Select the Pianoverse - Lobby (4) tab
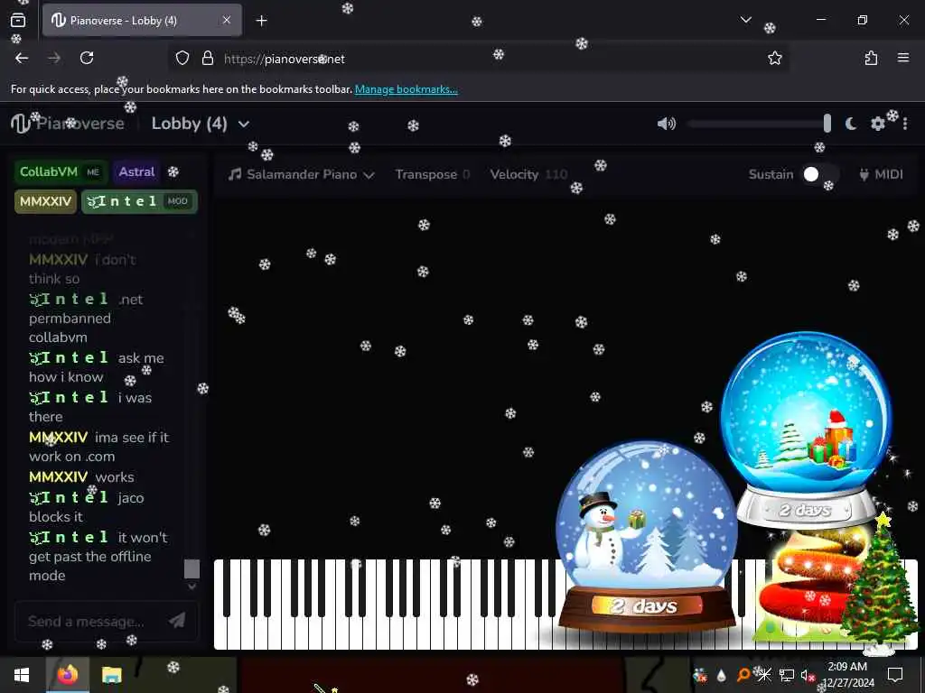The height and width of the screenshot is (693, 925). 142,21
